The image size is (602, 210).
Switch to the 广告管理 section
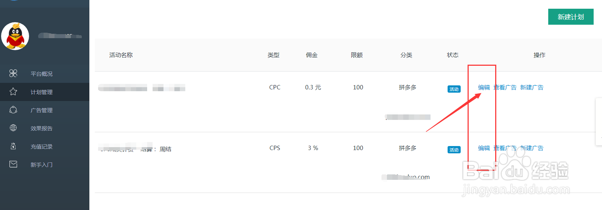point(41,110)
